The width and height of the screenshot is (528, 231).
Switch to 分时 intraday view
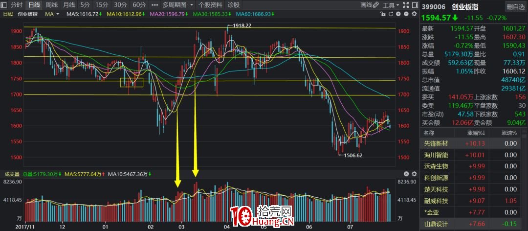coord(17,5)
